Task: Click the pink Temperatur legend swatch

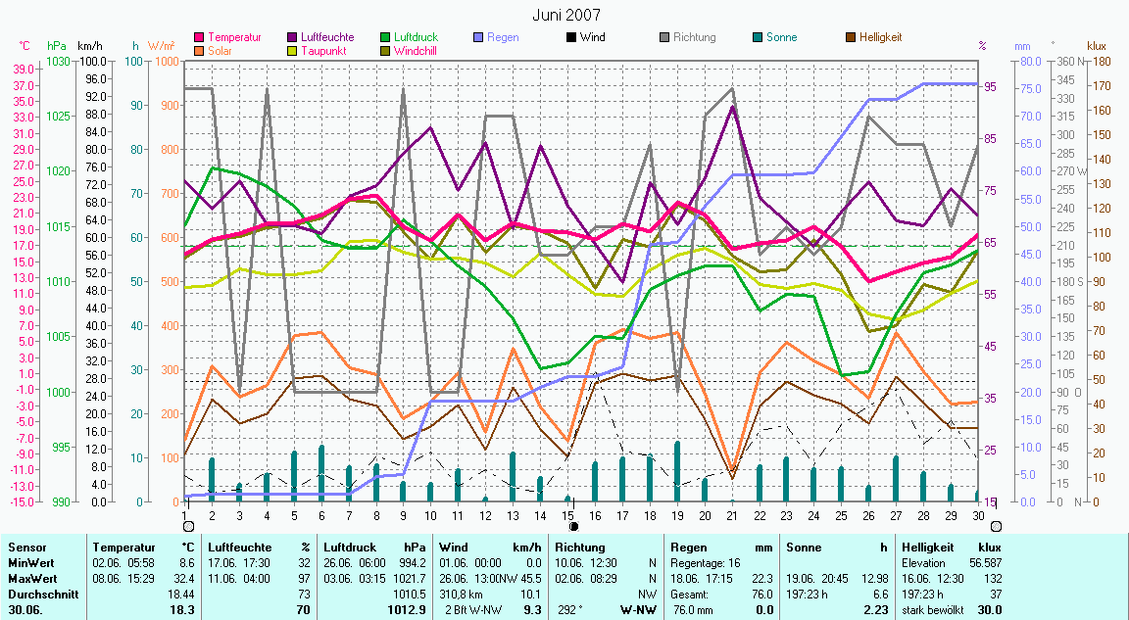Action: (200, 38)
